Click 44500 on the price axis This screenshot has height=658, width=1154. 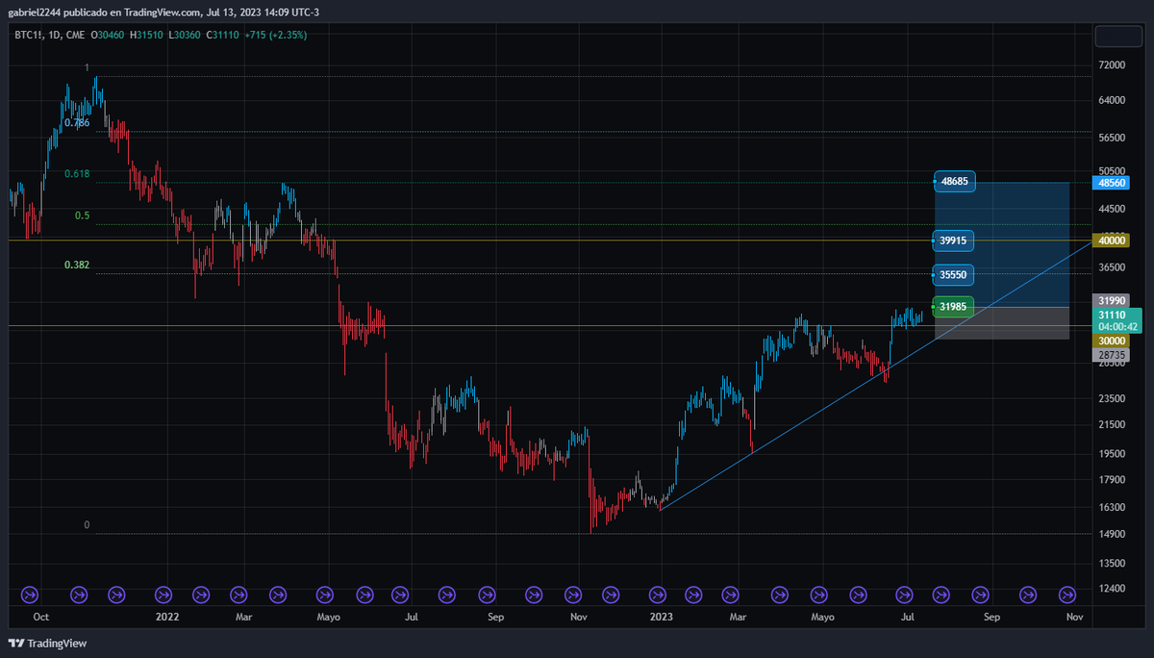click(1112, 208)
